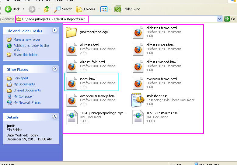The image size is (237, 165).
Task: Select the alltests-errors.html file icon
Action: point(138,49)
